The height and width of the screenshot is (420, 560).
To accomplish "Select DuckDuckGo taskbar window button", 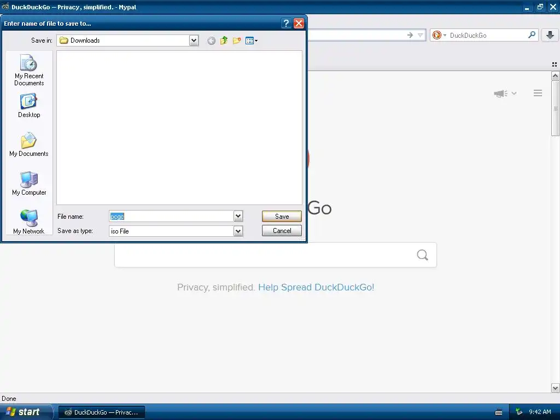I will 102,412.
